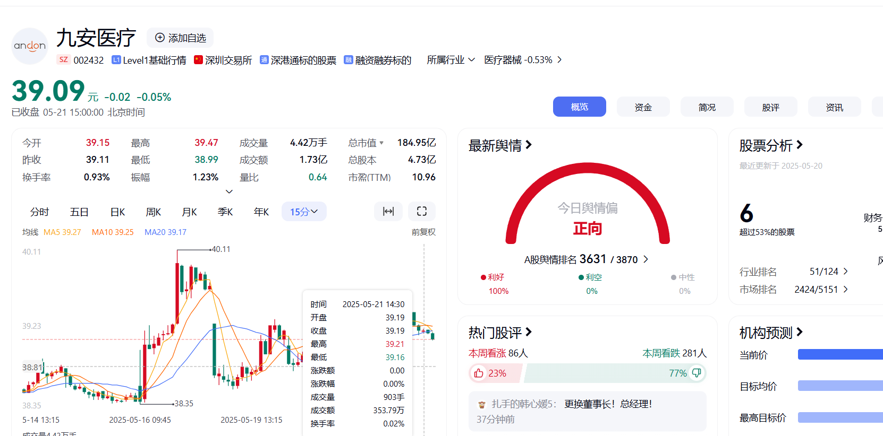Select the 前复权 adjustment option
The height and width of the screenshot is (436, 883).
(423, 232)
